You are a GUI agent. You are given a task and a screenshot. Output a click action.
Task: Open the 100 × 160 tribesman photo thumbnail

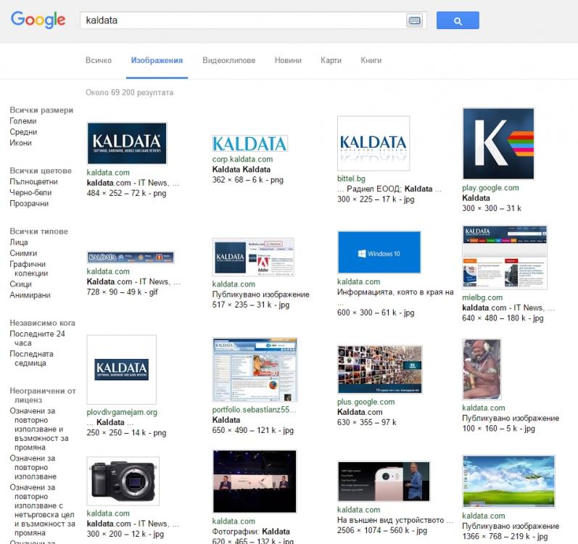point(482,369)
